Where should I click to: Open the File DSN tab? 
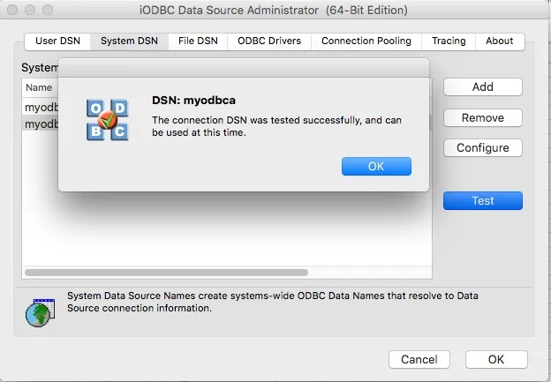199,41
